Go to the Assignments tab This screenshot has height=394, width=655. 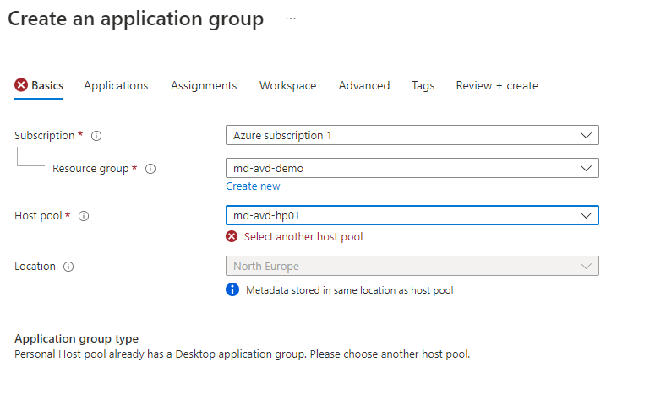coord(204,85)
